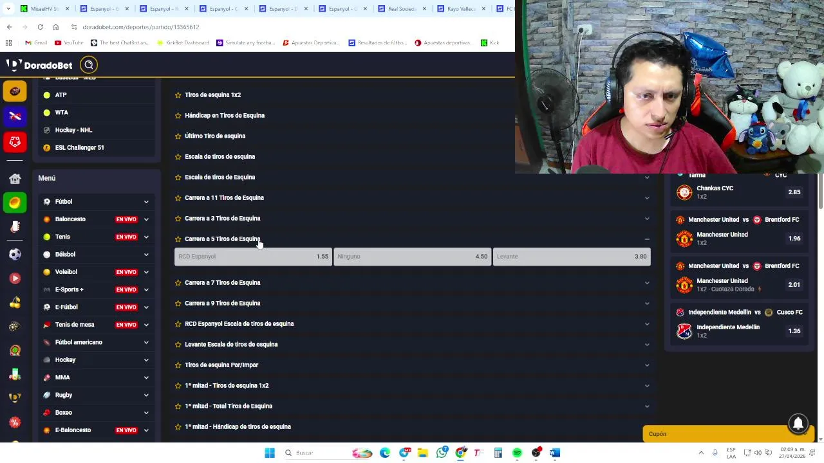Open Spotify from taskbar

coord(517,453)
